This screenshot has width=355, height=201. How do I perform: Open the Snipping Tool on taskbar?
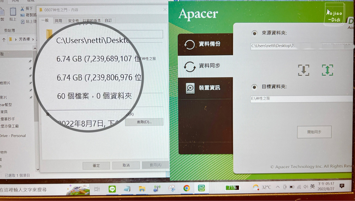(x=172, y=188)
